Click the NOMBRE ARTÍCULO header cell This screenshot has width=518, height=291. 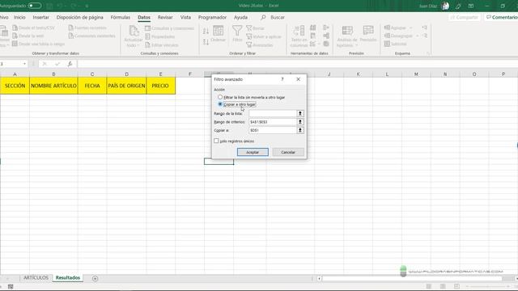54,86
